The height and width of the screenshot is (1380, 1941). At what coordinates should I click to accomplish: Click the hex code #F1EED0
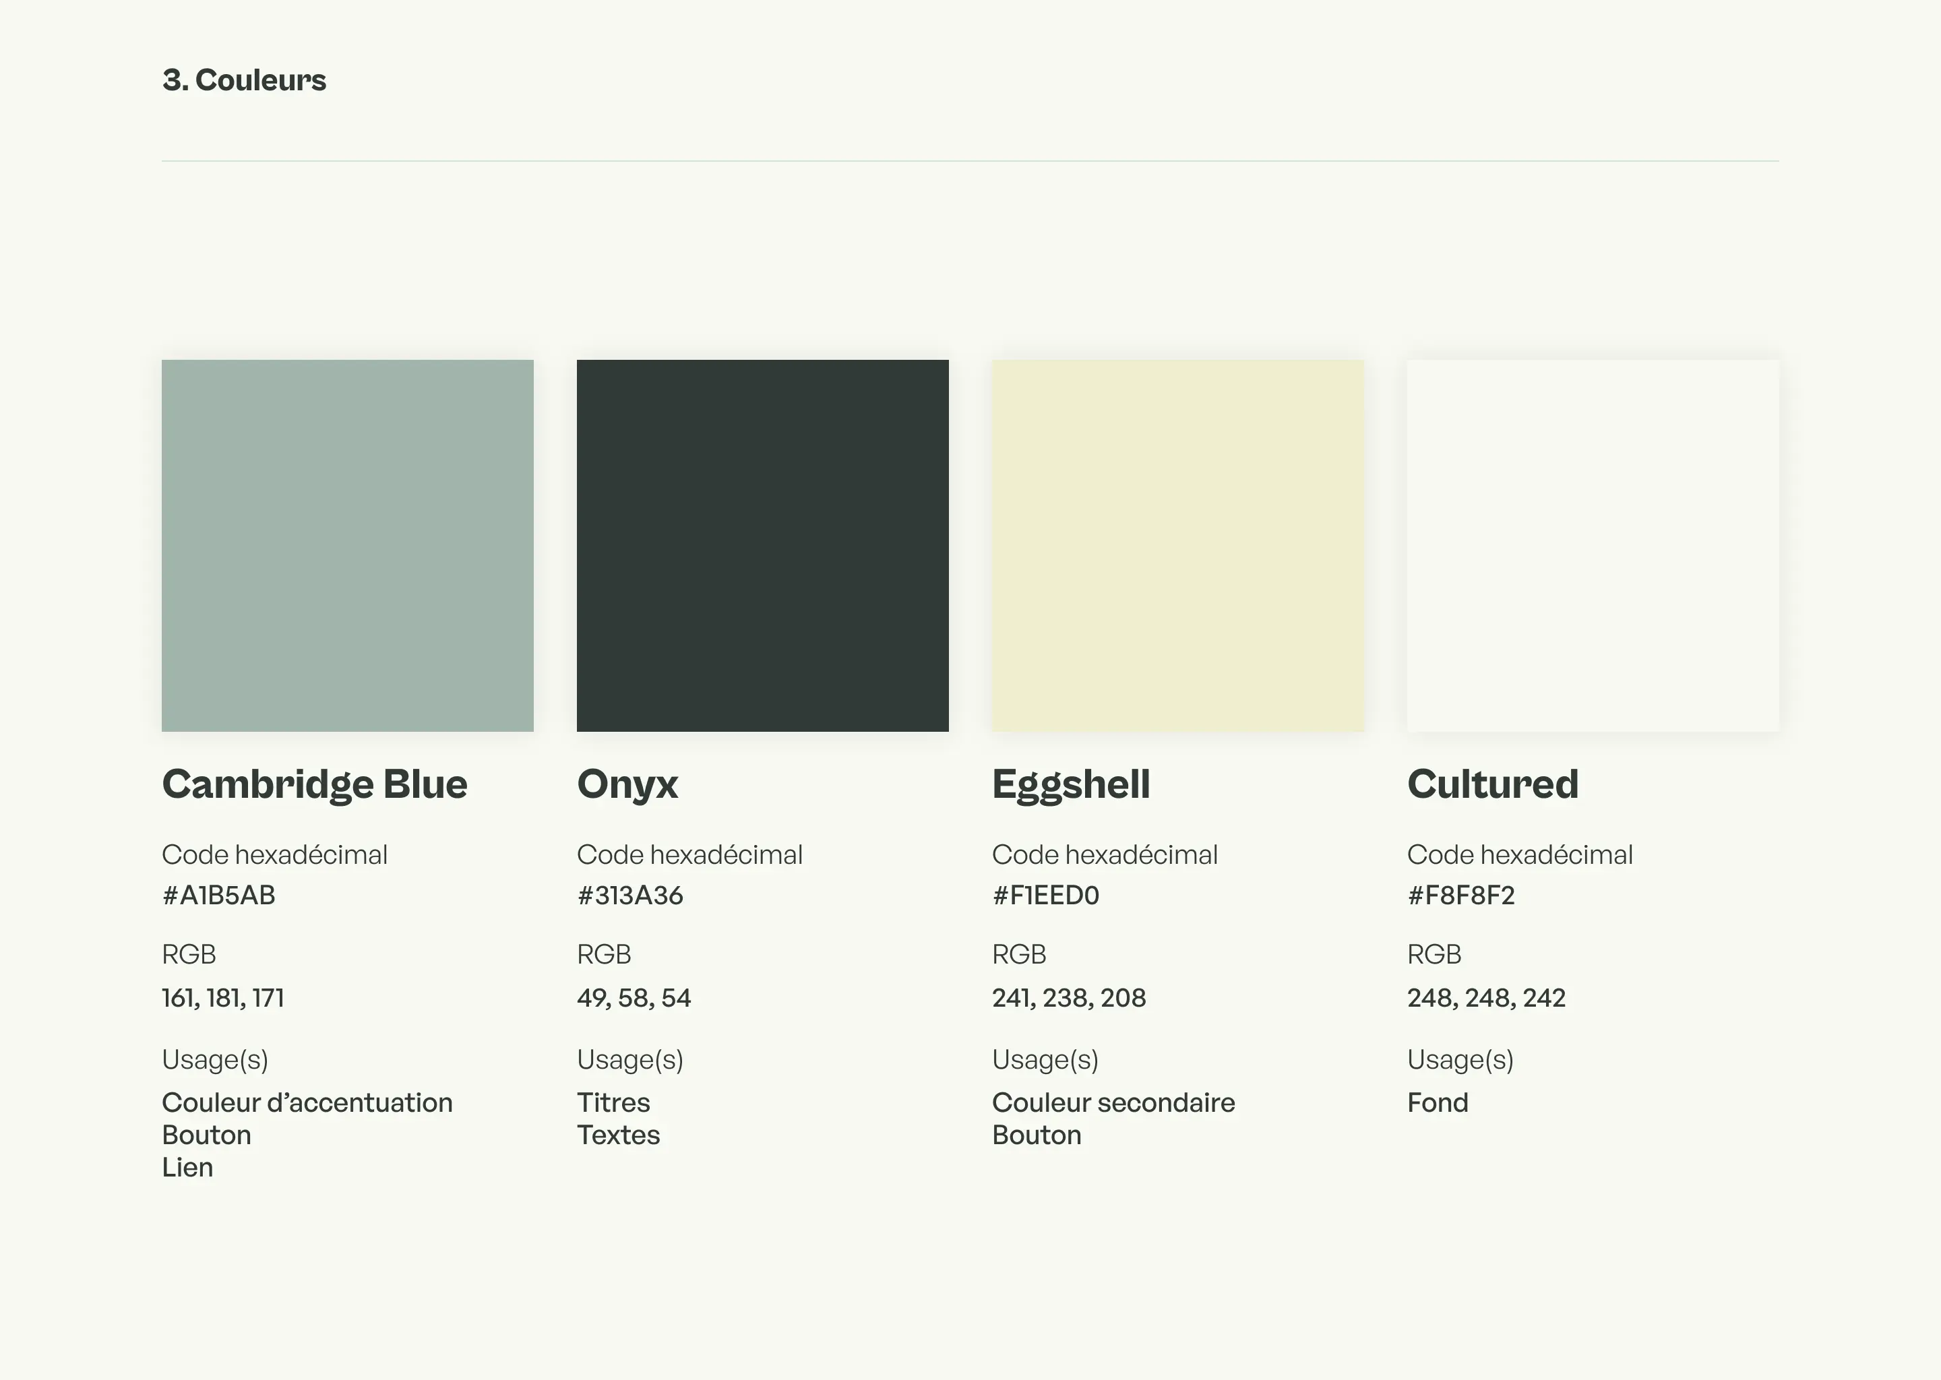tap(1045, 895)
